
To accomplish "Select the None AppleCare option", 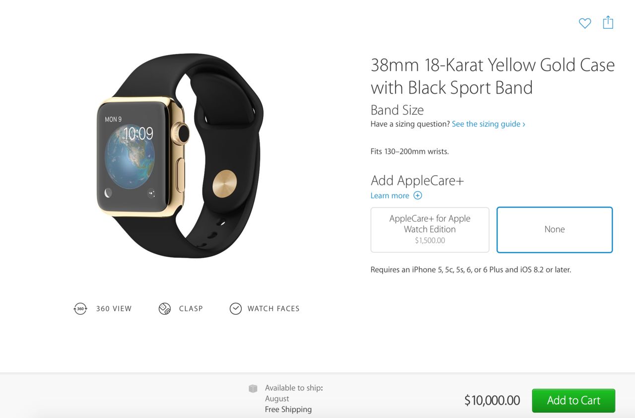I will click(x=555, y=230).
